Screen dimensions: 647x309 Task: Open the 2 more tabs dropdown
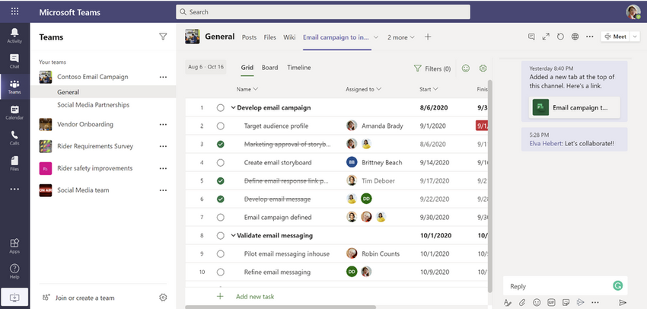400,37
